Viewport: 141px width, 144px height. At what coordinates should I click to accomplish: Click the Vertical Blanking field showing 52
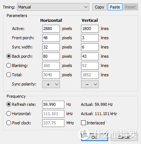click(x=90, y=66)
